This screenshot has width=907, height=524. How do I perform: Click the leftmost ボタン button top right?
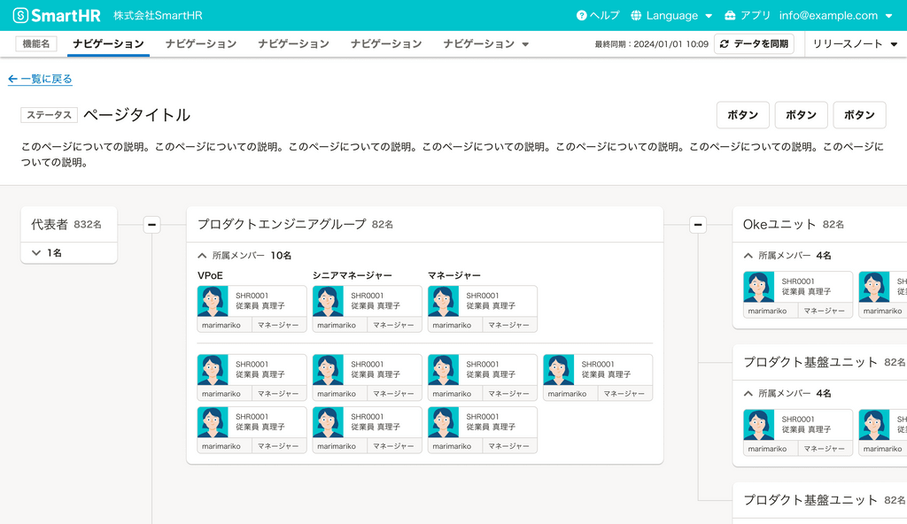[743, 114]
